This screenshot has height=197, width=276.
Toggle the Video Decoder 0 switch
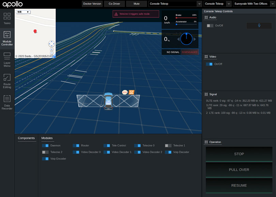pyautogui.click(x=76, y=152)
